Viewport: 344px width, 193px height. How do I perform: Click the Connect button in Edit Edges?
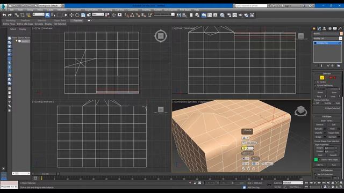(x=332, y=137)
